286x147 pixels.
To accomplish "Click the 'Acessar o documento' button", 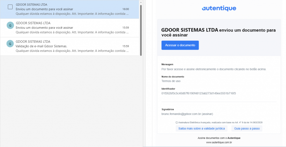I will point(180,45).
